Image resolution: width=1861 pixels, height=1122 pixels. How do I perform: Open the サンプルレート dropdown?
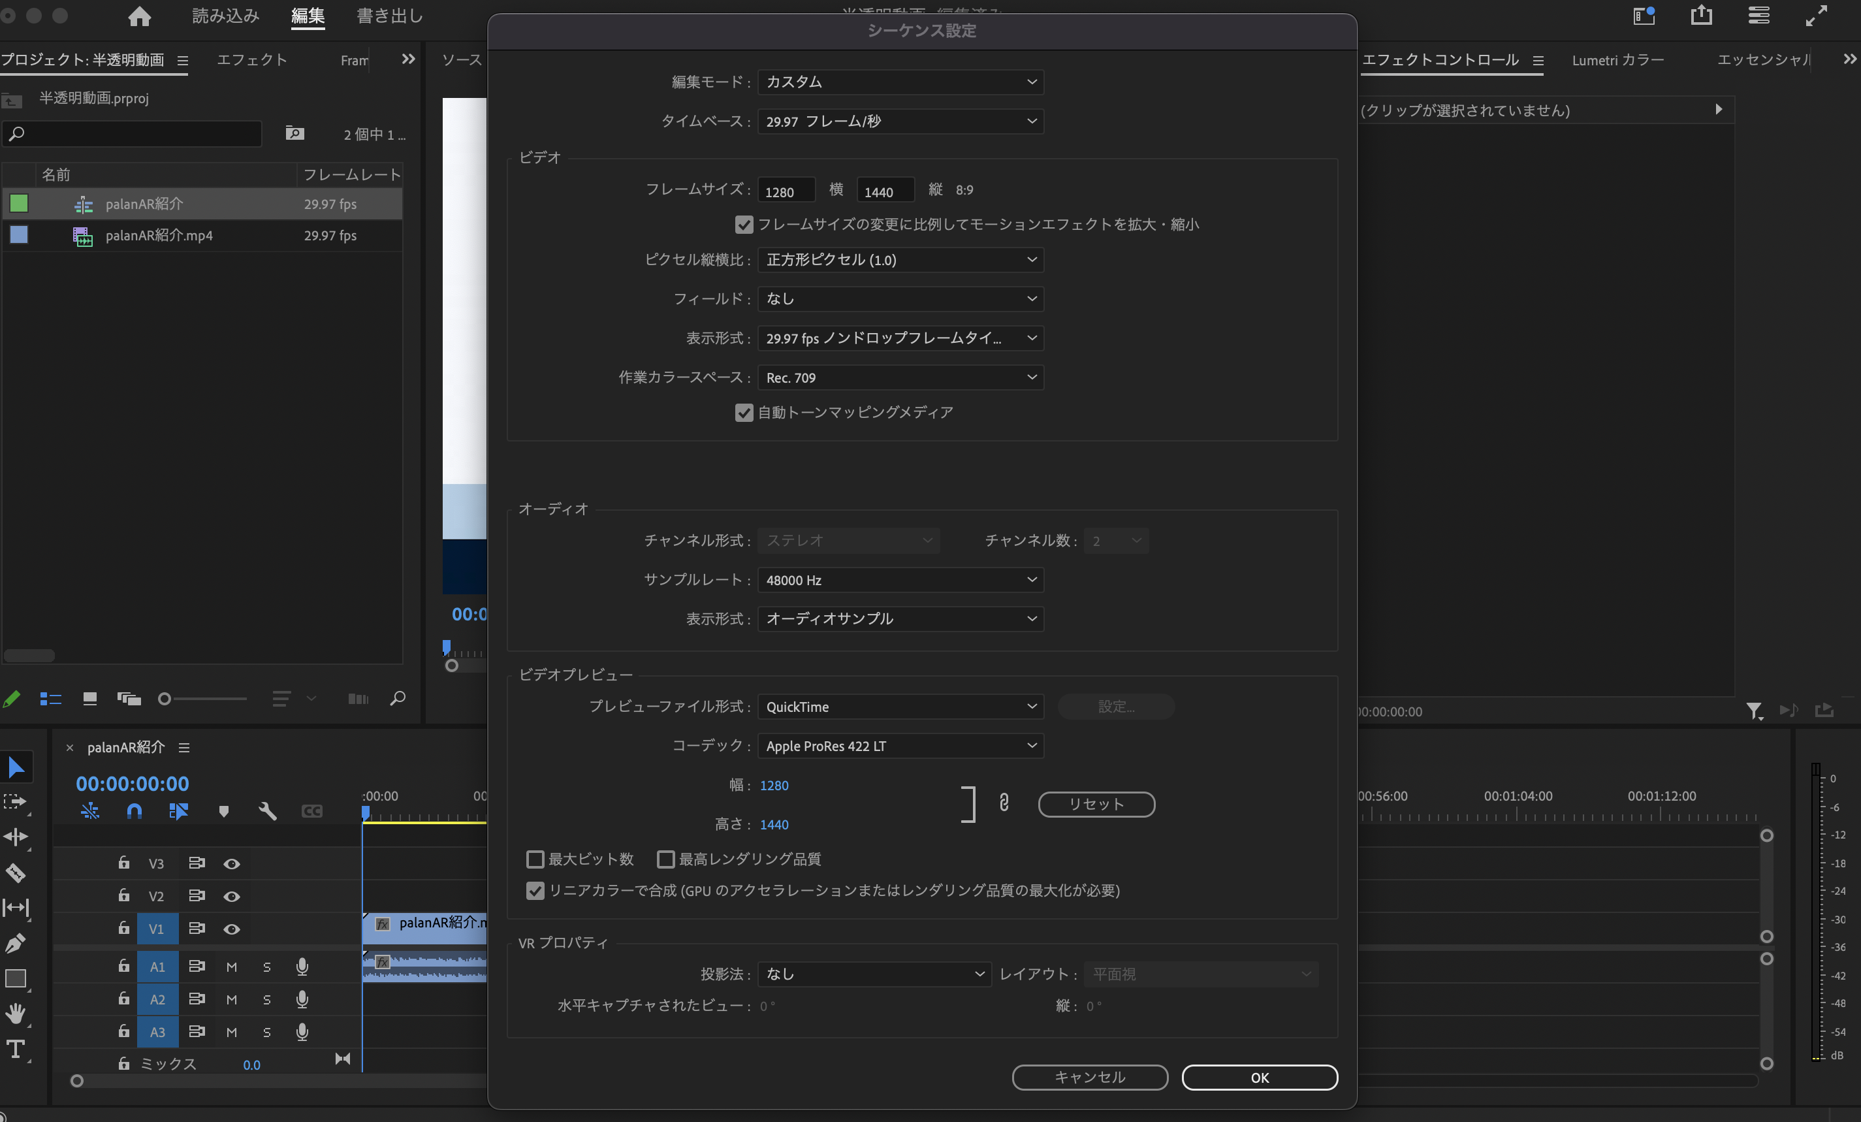[x=900, y=581]
